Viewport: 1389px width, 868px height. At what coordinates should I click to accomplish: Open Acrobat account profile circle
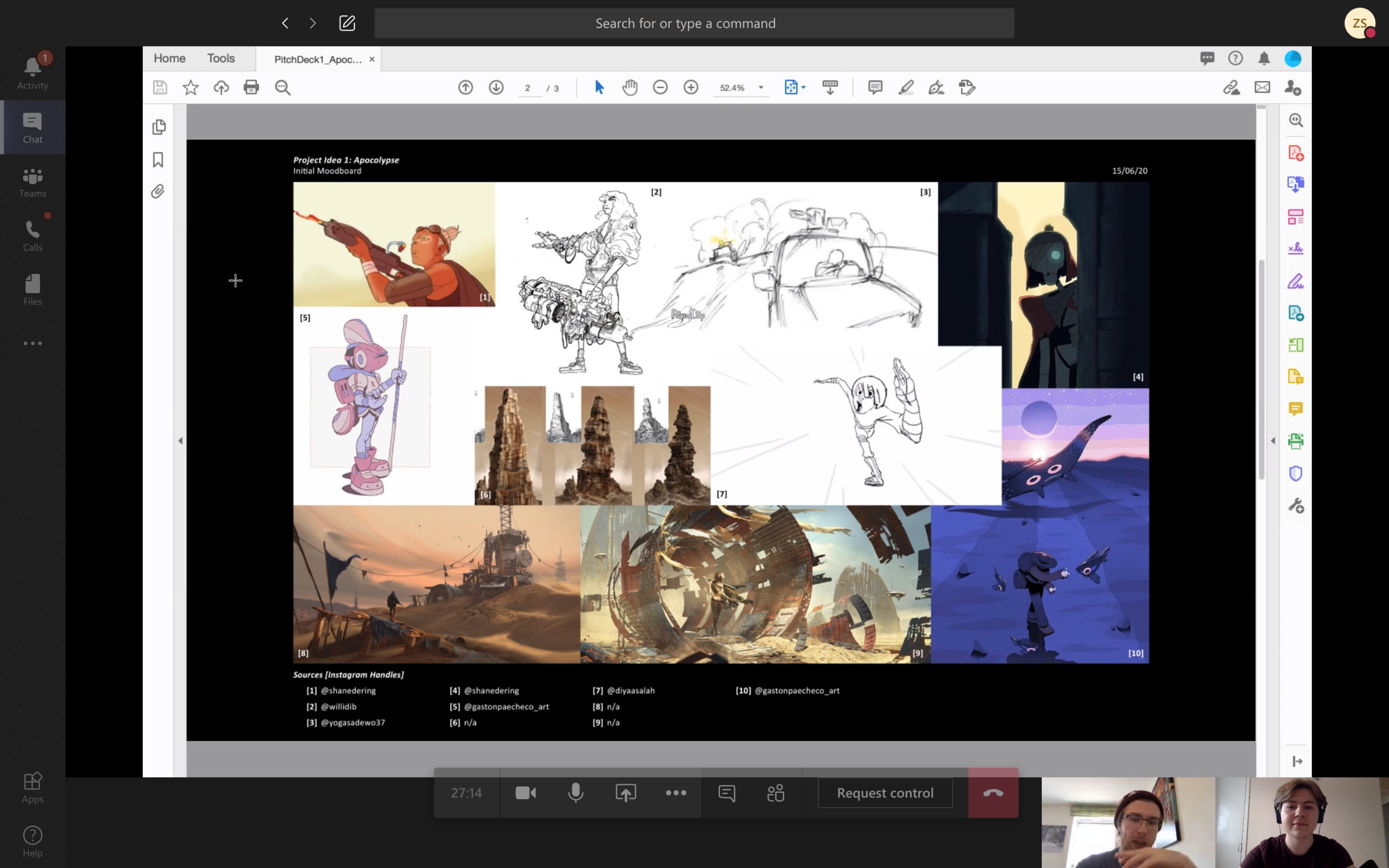tap(1292, 58)
